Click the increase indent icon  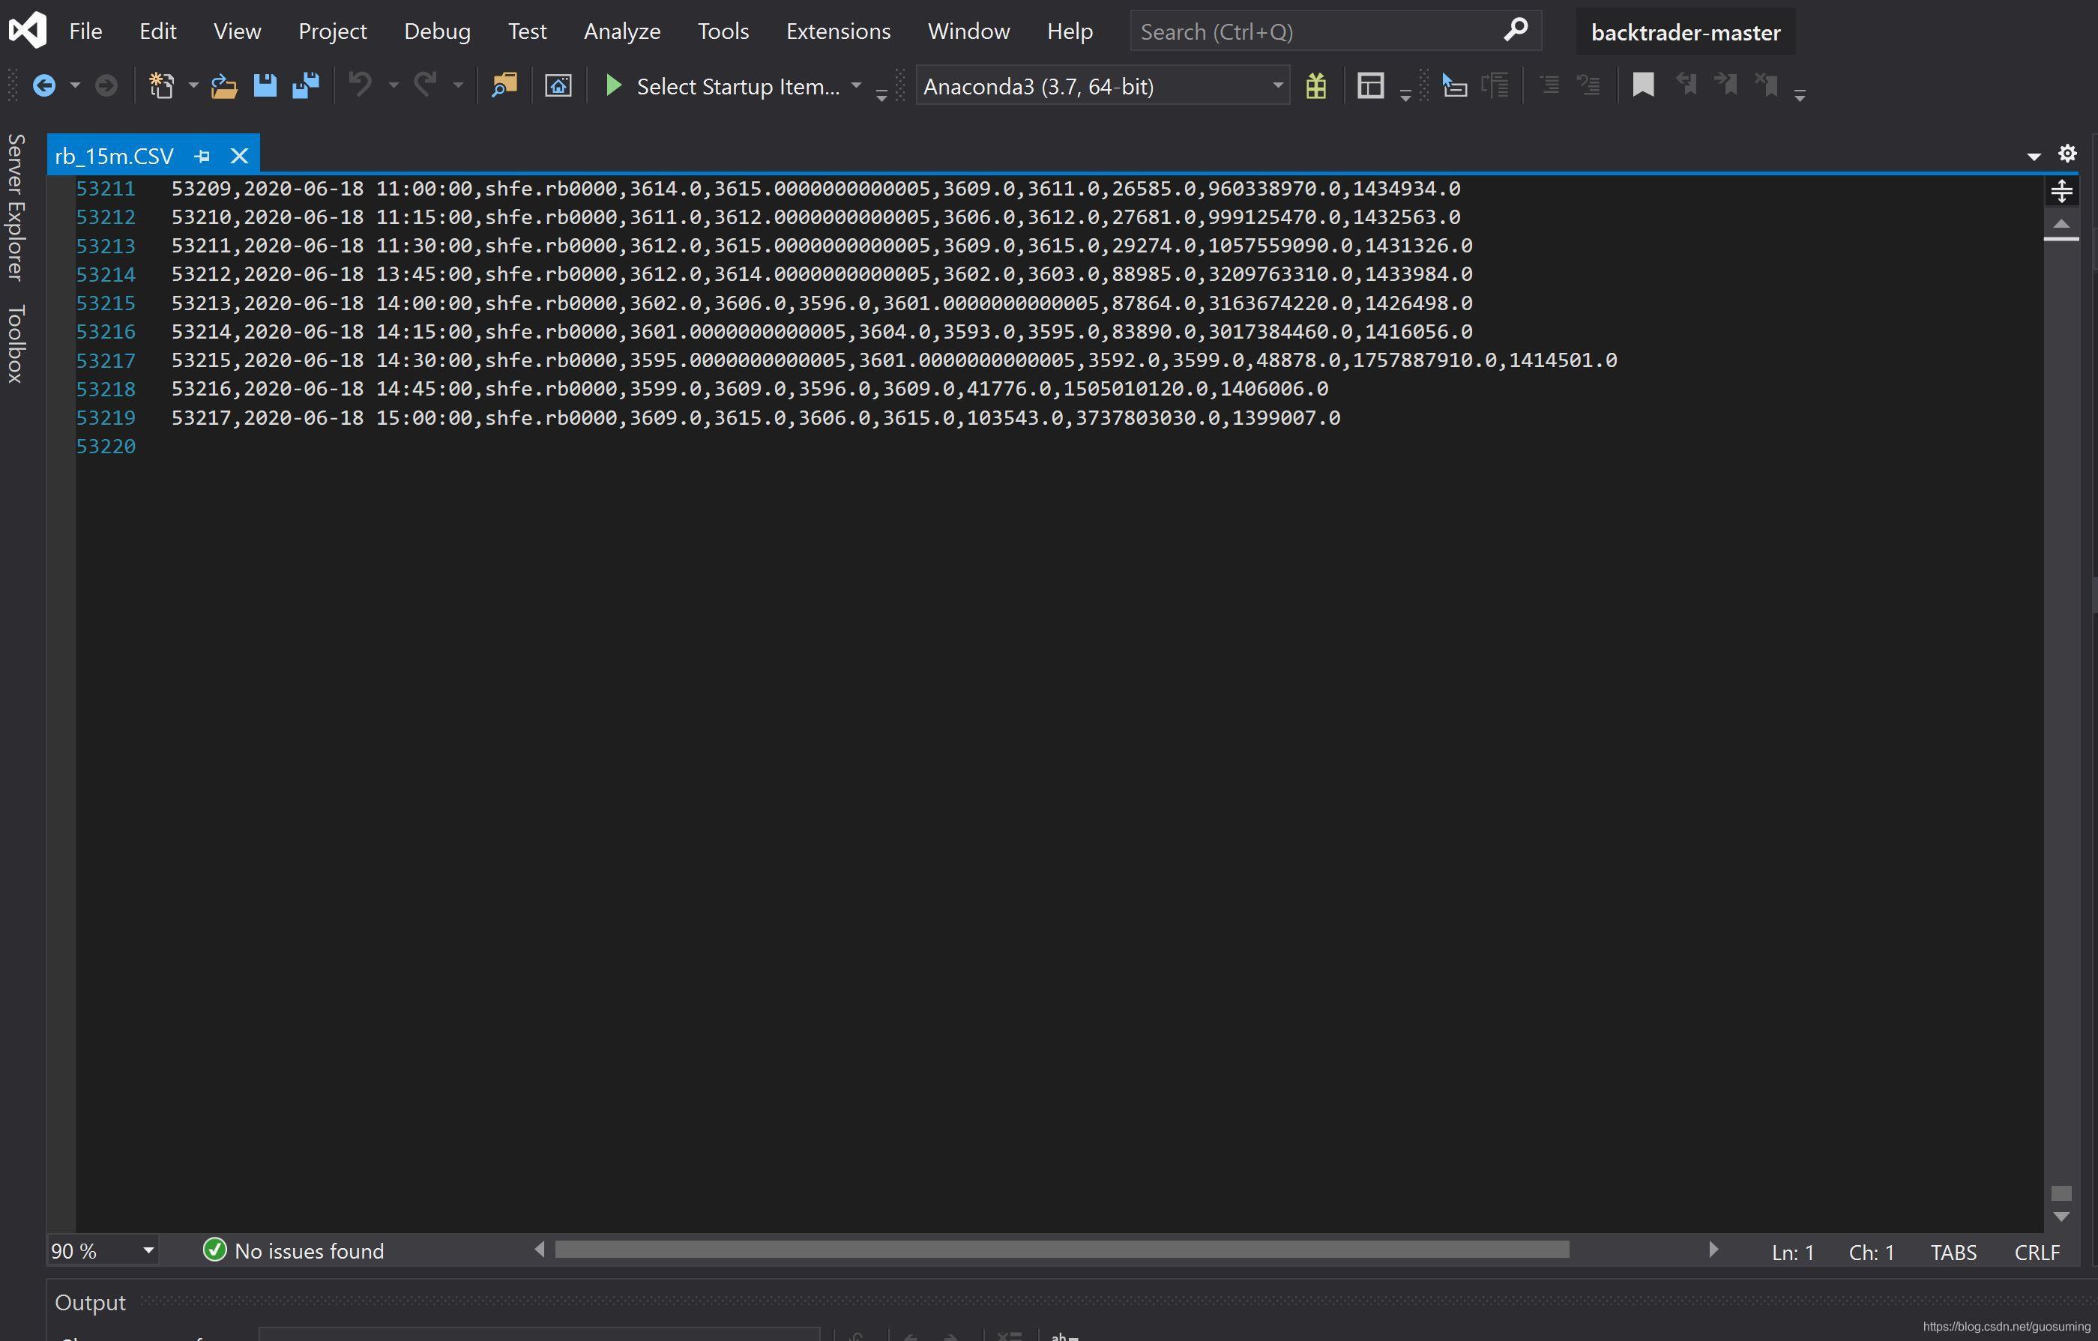click(x=1588, y=85)
